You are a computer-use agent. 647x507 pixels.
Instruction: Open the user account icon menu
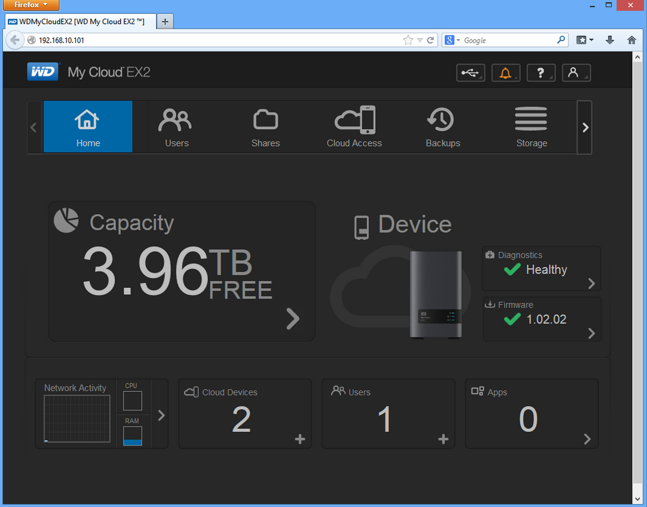click(x=576, y=73)
